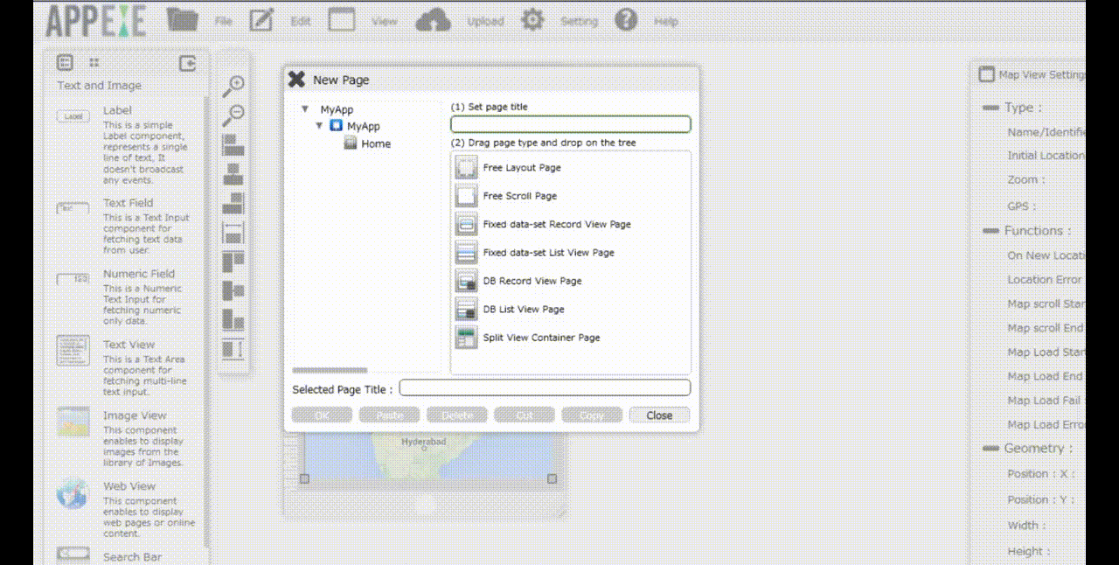This screenshot has height=565, width=1119.
Task: Select the Free Layout Page type icon
Action: coord(467,167)
